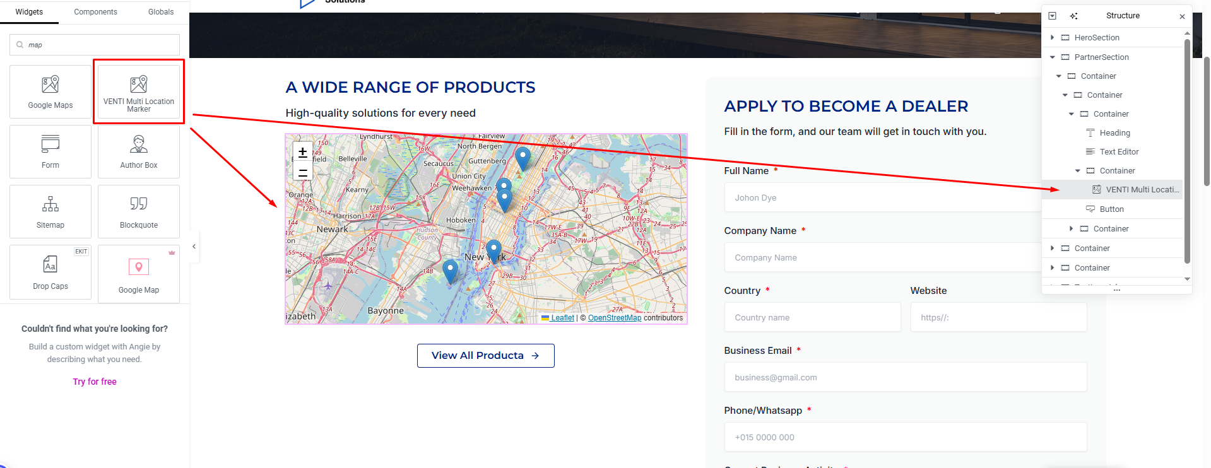
Task: Select VENTI Multi Locati... row in Structure
Action: [1112, 190]
